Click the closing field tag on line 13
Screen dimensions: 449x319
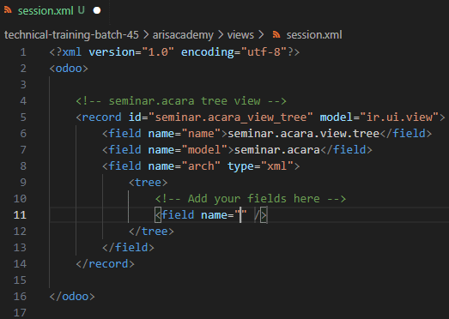128,248
